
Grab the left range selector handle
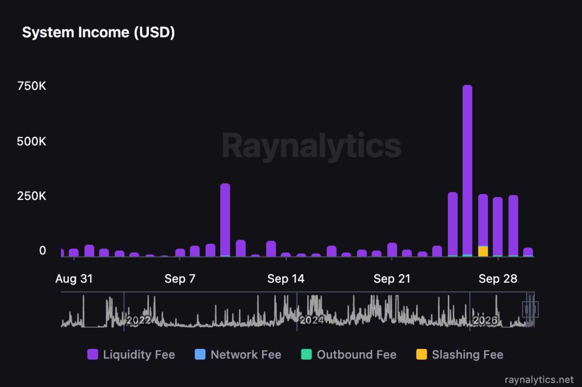tap(526, 310)
